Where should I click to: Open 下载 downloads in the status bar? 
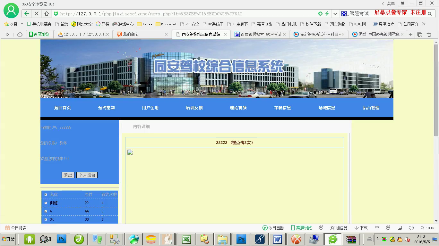(361, 228)
